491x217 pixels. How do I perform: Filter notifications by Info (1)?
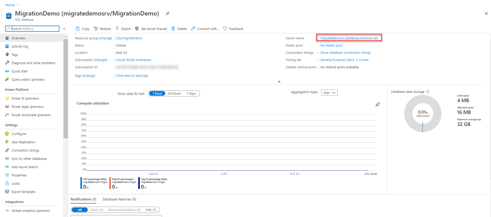(151, 210)
